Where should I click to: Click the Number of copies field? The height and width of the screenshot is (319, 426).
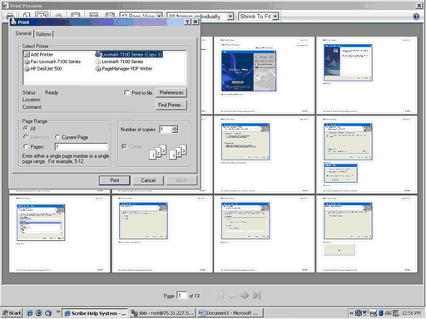point(166,130)
